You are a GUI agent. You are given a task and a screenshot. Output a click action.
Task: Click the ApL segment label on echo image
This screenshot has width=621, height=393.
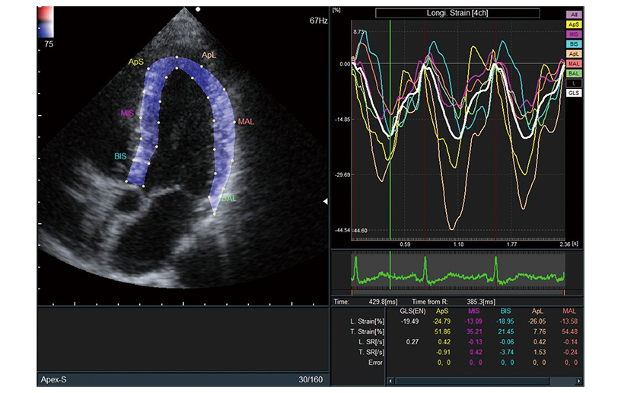pyautogui.click(x=209, y=55)
